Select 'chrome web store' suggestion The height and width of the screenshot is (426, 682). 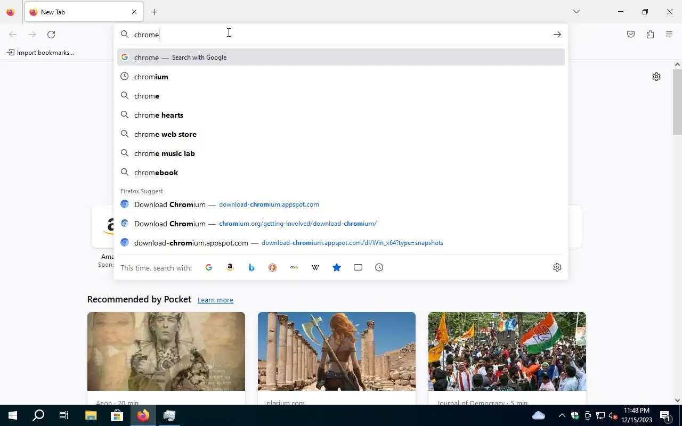click(x=341, y=134)
